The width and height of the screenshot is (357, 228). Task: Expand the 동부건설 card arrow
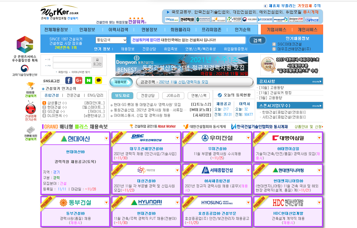(106, 202)
